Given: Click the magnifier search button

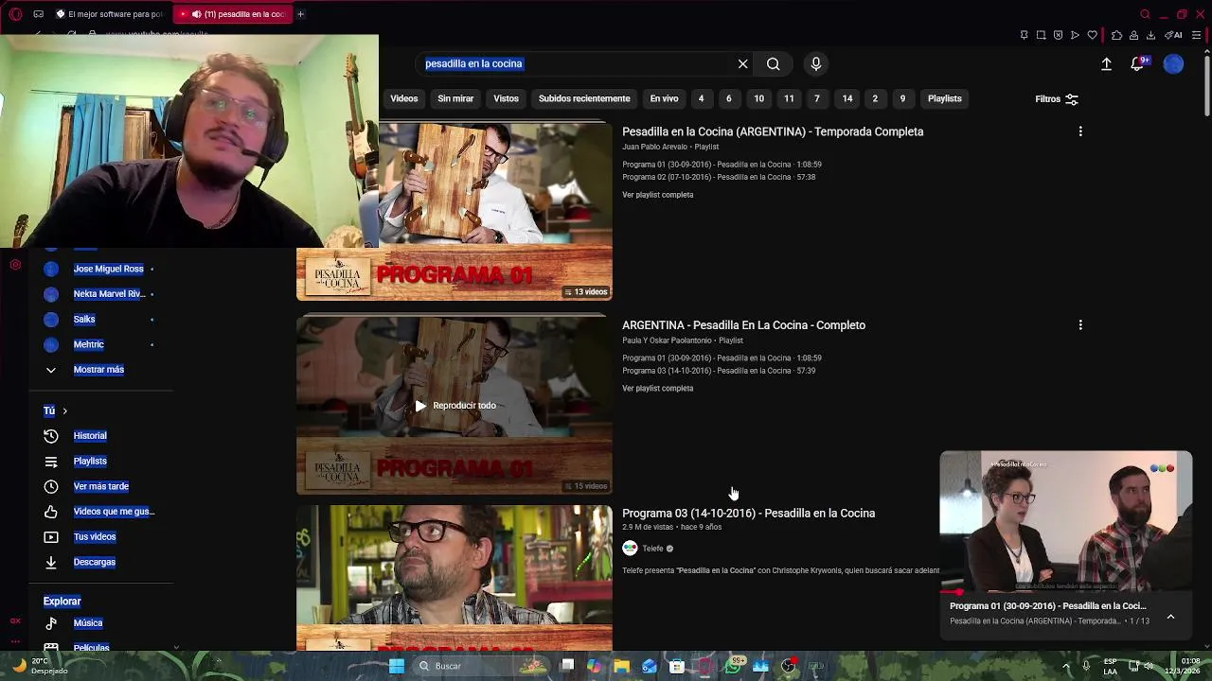Looking at the screenshot, I should point(774,63).
